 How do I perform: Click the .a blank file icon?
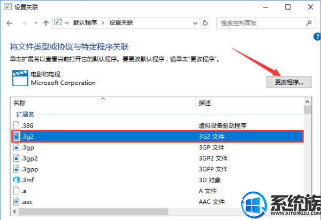click(17, 191)
